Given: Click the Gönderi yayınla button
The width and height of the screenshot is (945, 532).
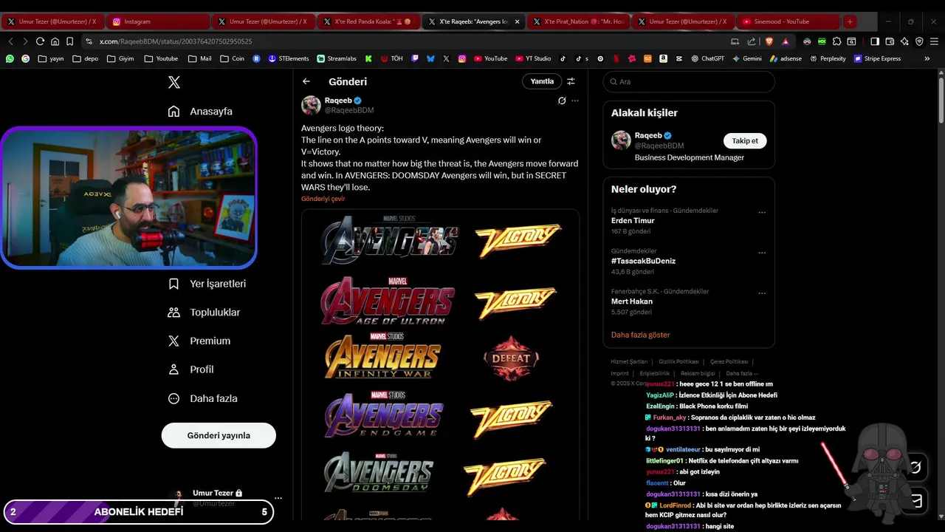Looking at the screenshot, I should 219,435.
